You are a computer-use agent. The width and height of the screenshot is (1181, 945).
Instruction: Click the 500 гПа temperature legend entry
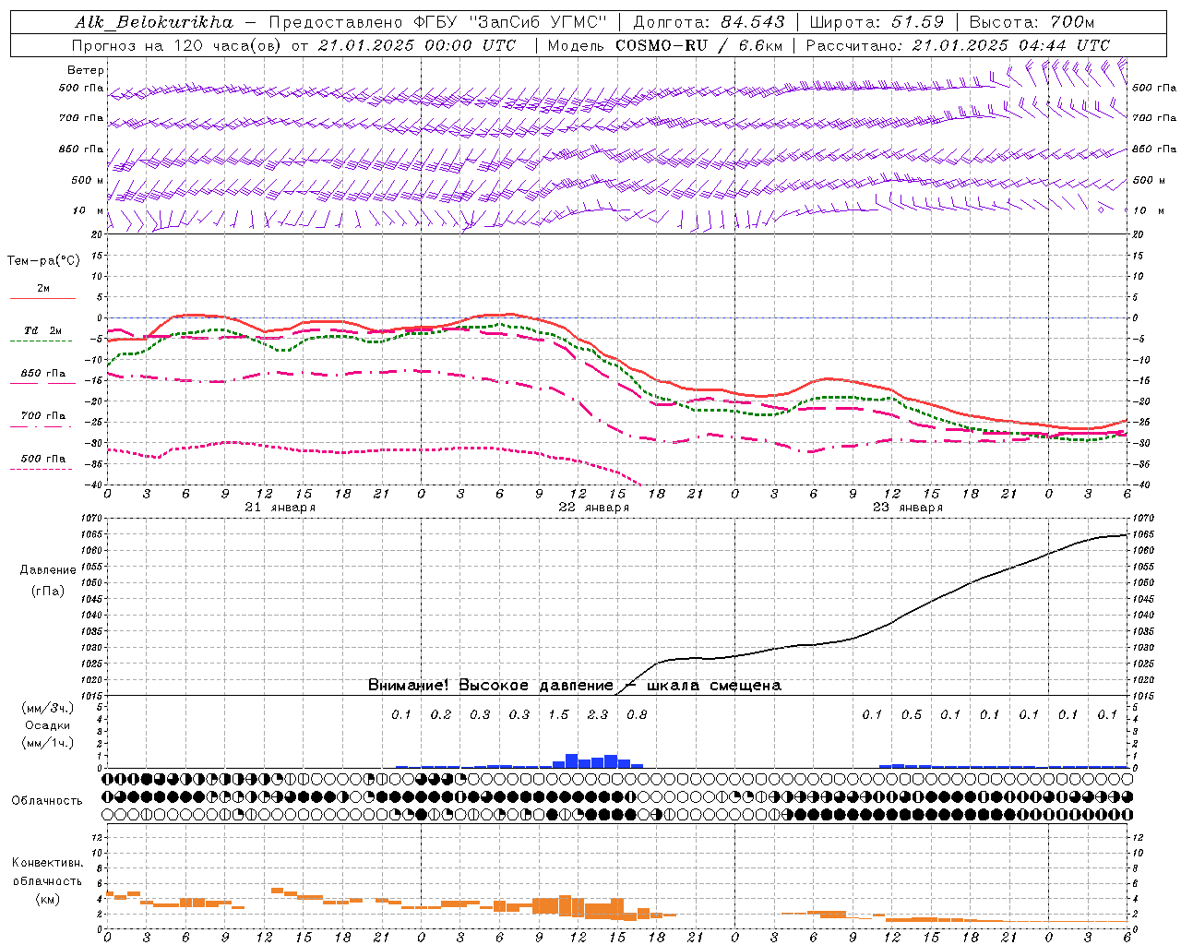point(43,459)
